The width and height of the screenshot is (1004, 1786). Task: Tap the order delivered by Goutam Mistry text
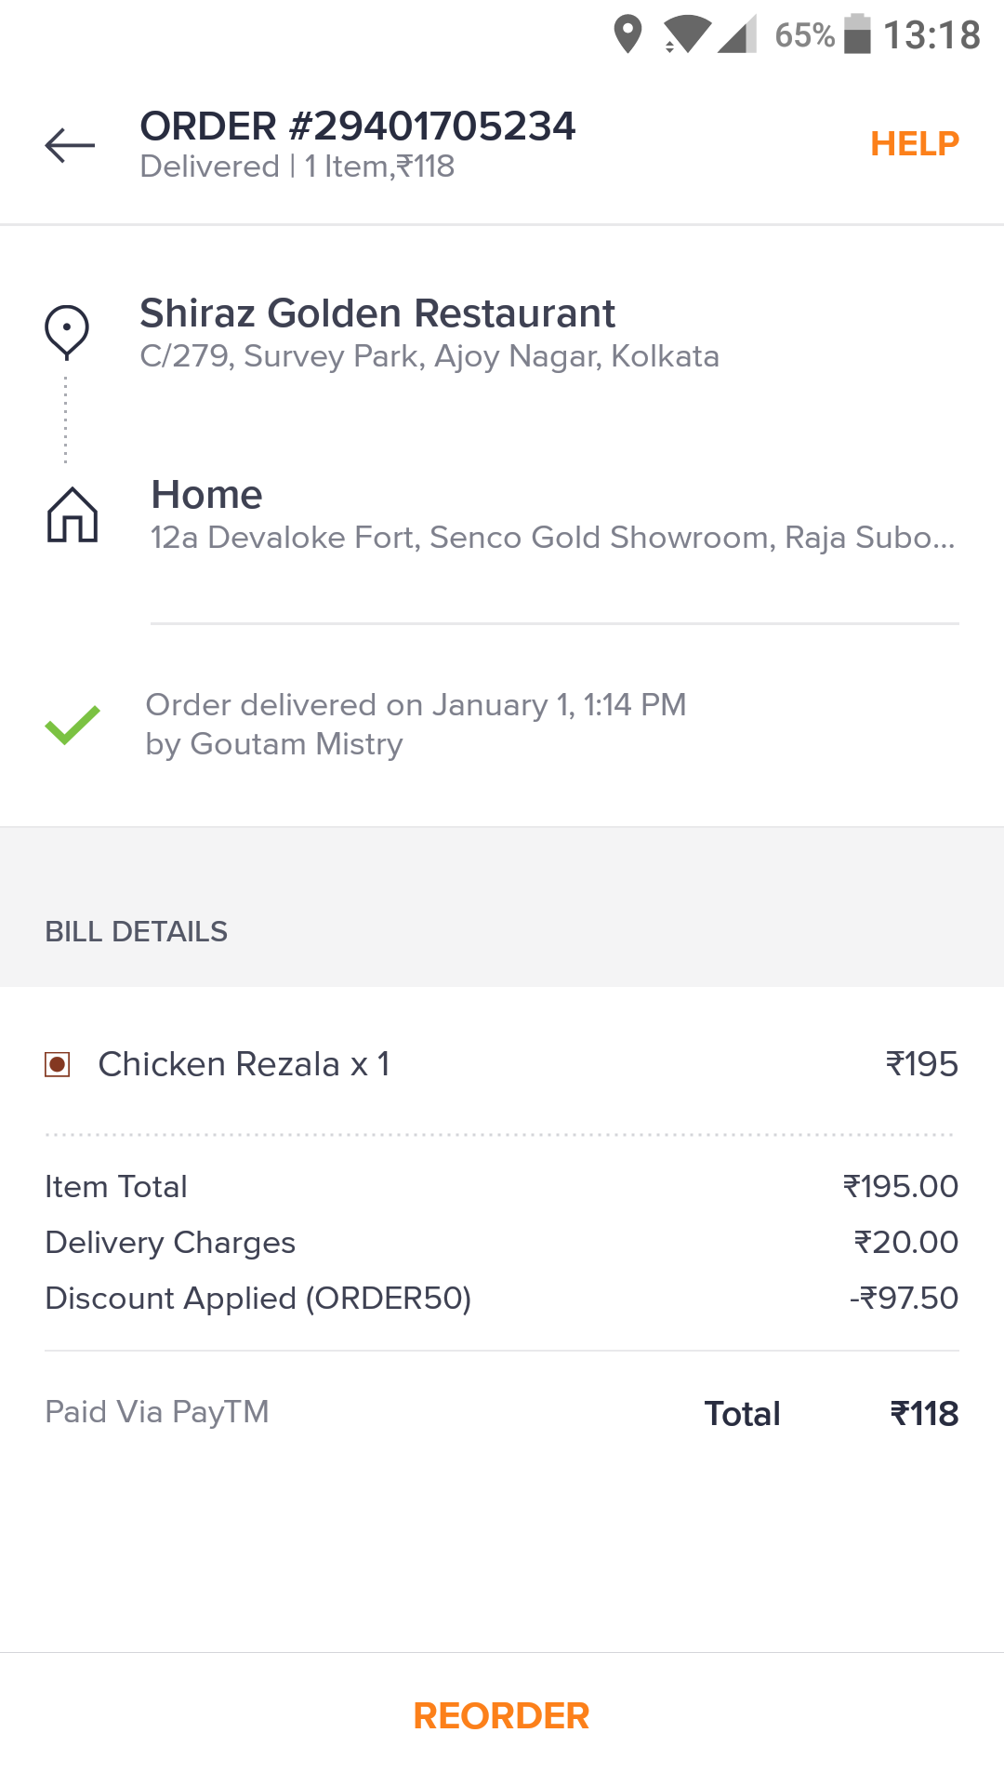[416, 725]
